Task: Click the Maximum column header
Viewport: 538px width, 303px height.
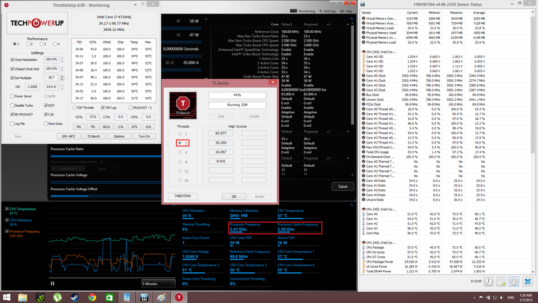Action: [x=456, y=13]
